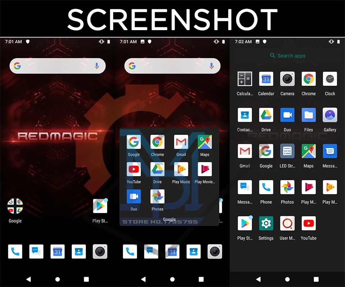The height and width of the screenshot is (287, 345).
Task: Open Calculator in the app drawer
Action: point(245,79)
